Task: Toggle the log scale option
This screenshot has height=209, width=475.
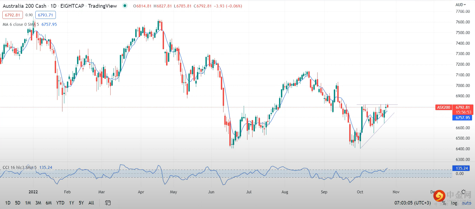Action: pyautogui.click(x=454, y=203)
